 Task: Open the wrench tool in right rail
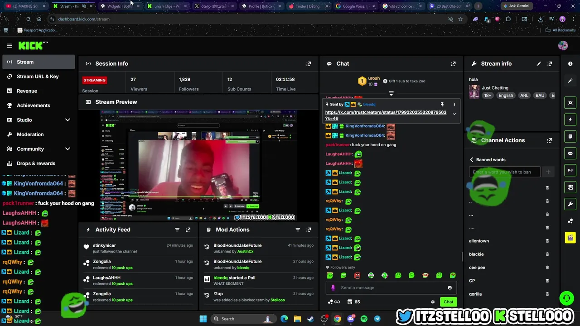pyautogui.click(x=570, y=204)
